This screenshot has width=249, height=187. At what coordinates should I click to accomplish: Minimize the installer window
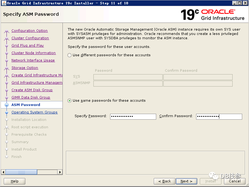(x=234, y=3)
